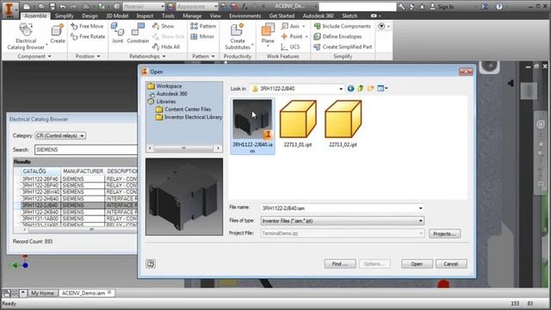Screen dimensions: 551x310
Task: Select the Create component tool
Action: coord(58,34)
